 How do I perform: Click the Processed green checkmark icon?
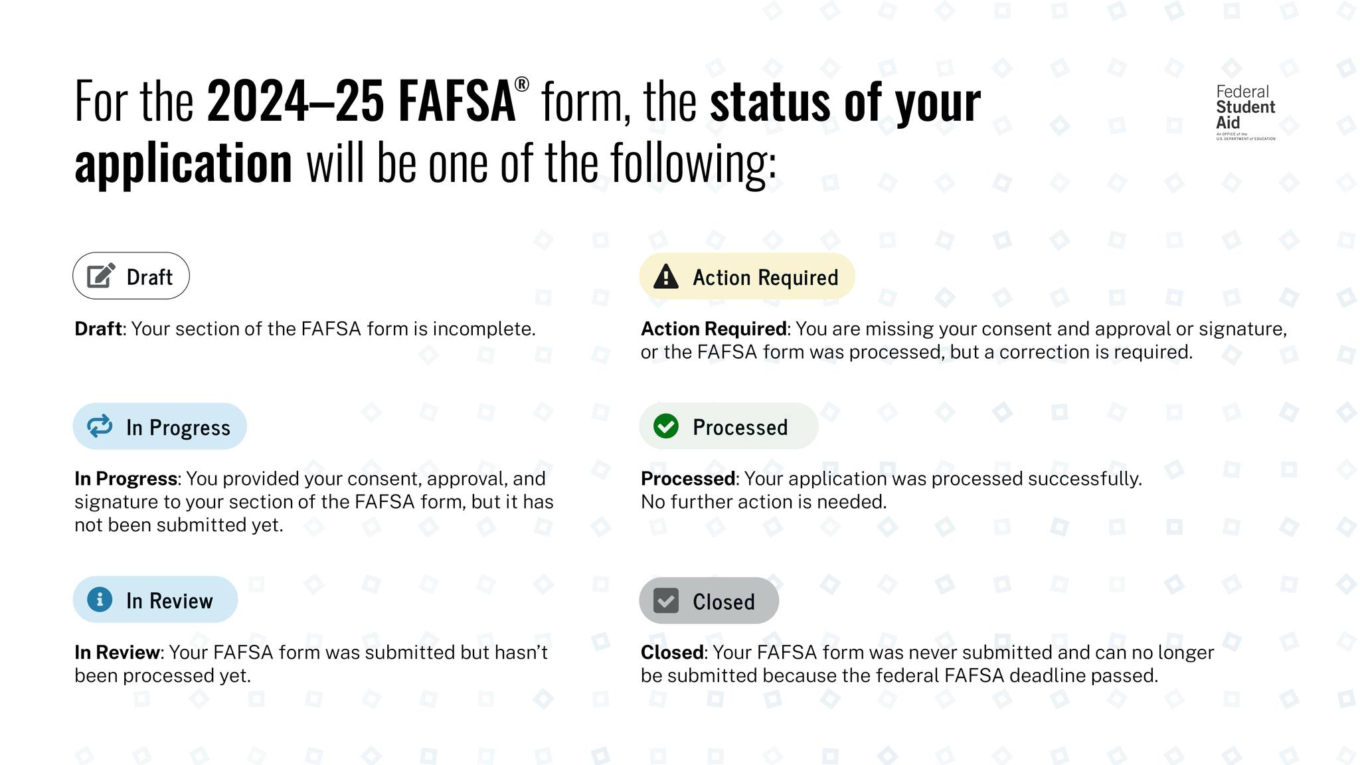tap(667, 428)
